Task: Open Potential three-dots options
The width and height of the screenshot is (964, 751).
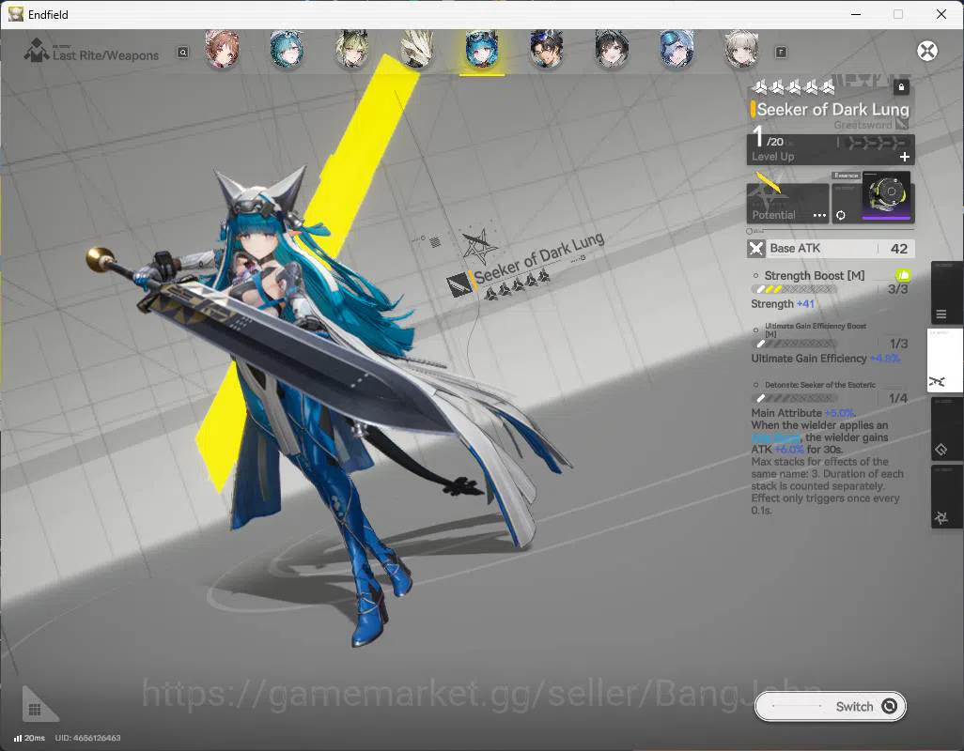Action: pyautogui.click(x=819, y=215)
